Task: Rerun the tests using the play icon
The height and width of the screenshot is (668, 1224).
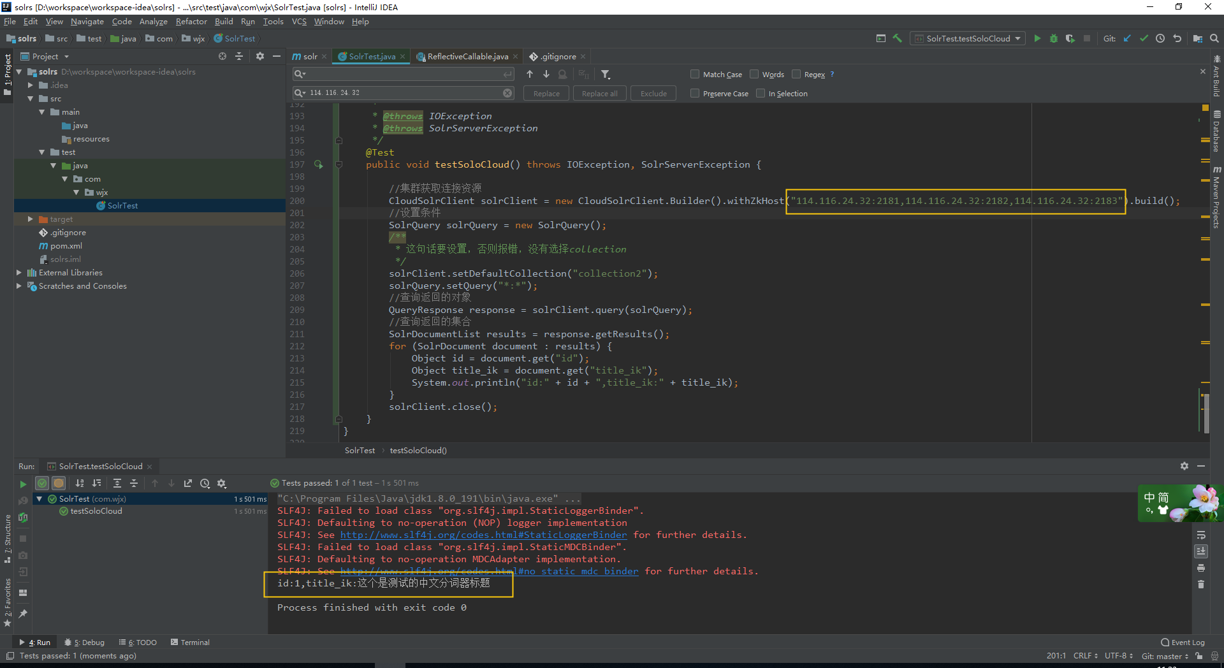Action: click(x=23, y=483)
